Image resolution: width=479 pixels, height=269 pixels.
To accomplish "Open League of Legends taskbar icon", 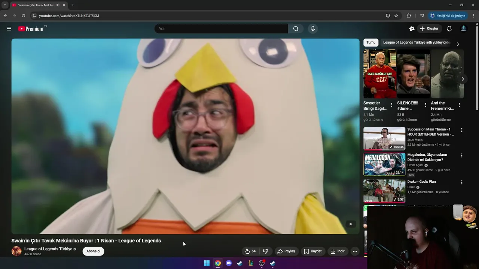I will (251, 263).
